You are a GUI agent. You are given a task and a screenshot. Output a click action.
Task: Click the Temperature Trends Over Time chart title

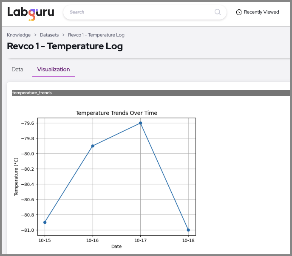point(116,113)
